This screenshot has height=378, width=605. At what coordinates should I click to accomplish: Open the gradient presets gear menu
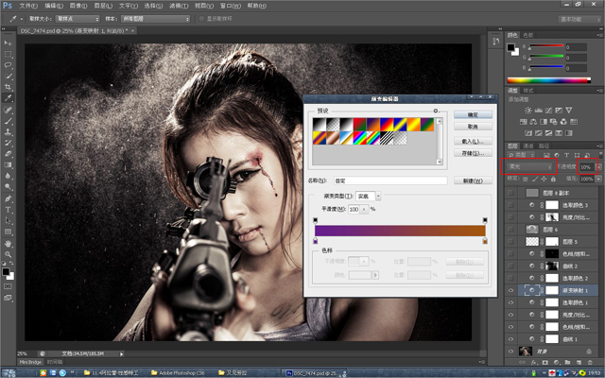coord(435,112)
